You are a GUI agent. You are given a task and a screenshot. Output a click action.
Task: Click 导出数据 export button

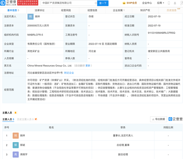point(158,119)
